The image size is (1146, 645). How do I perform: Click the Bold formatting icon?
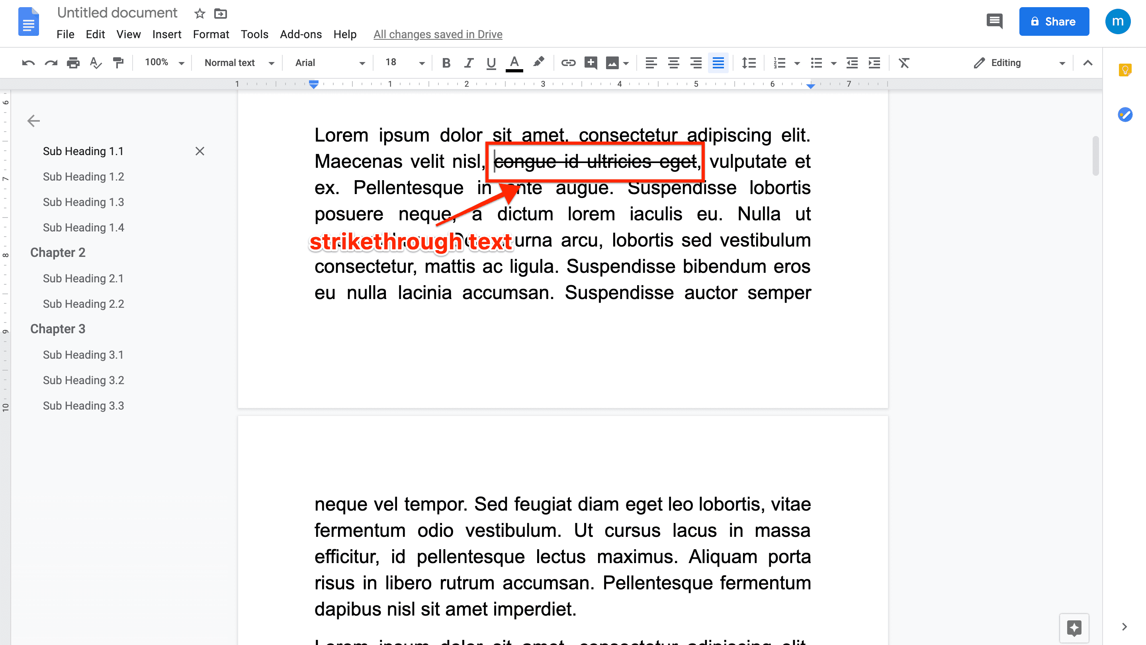pyautogui.click(x=446, y=62)
